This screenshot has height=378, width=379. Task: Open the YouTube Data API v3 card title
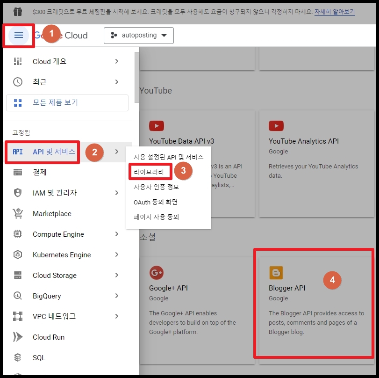click(x=181, y=141)
